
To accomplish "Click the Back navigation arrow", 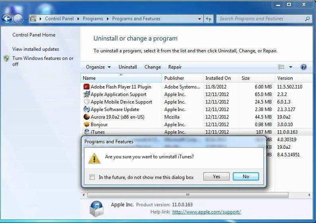I will point(7,19).
